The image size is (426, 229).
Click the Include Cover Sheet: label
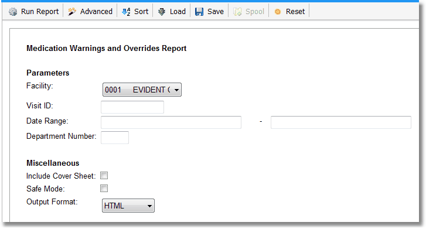click(x=61, y=176)
